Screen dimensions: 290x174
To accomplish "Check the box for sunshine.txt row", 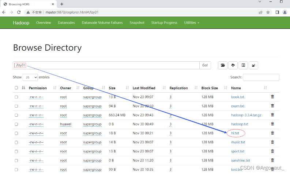I will click(16, 161).
